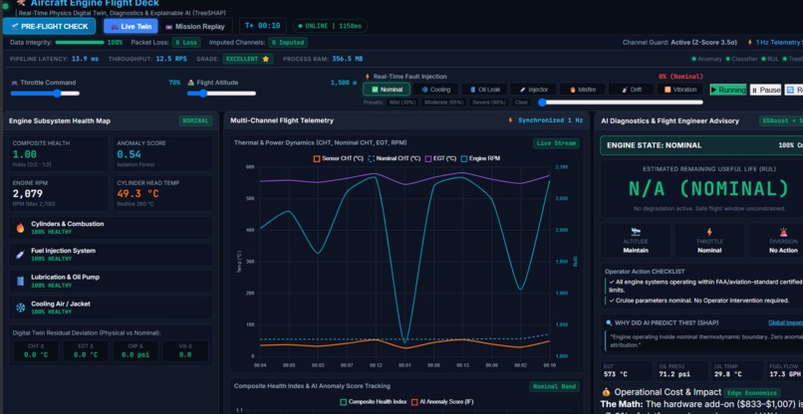
Task: Click the Altitude plane icon in advisory
Action: point(636,232)
